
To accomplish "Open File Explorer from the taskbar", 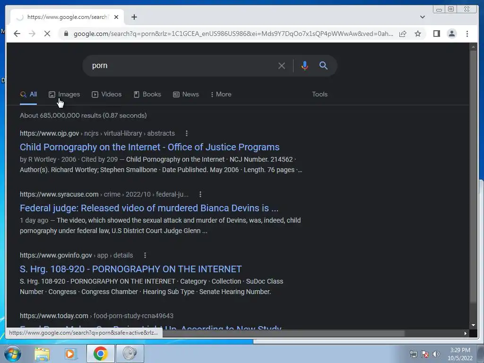I will point(42,354).
